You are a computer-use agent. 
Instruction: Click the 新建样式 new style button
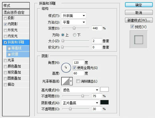[x=139, y=20]
